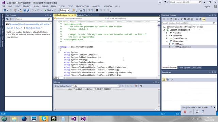218x122 pixels.
Task: Click the Generate Code icon in Test Builder
Action: [x=203, y=111]
